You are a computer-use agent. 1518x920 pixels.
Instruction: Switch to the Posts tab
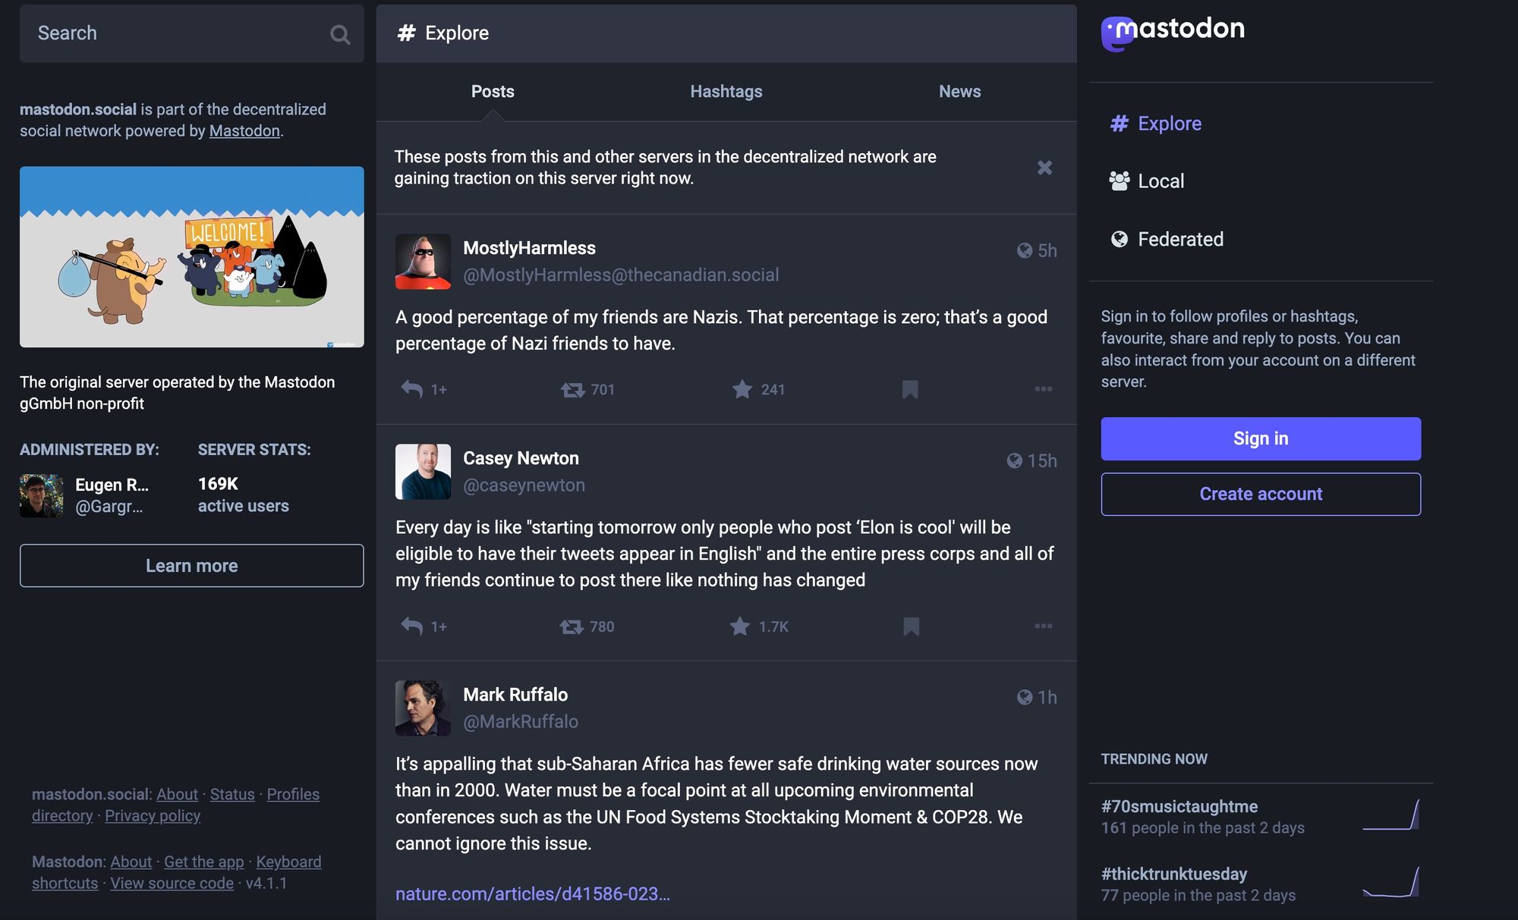point(493,92)
